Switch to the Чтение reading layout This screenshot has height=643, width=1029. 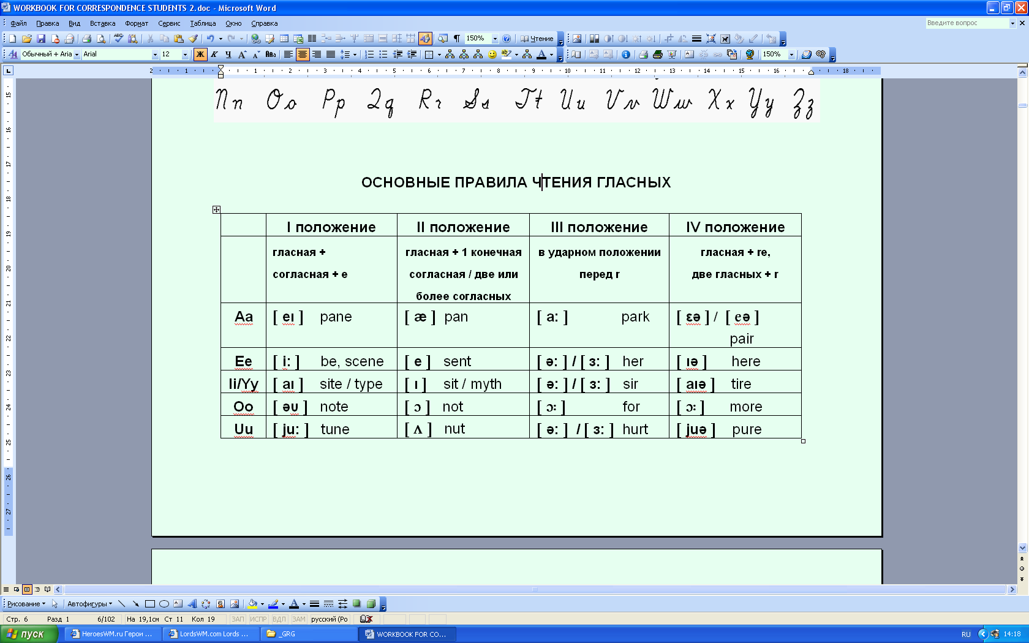[x=537, y=39]
